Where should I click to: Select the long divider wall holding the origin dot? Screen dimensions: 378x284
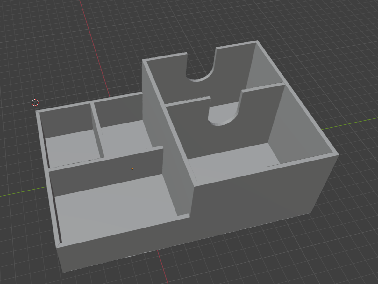(x=106, y=173)
